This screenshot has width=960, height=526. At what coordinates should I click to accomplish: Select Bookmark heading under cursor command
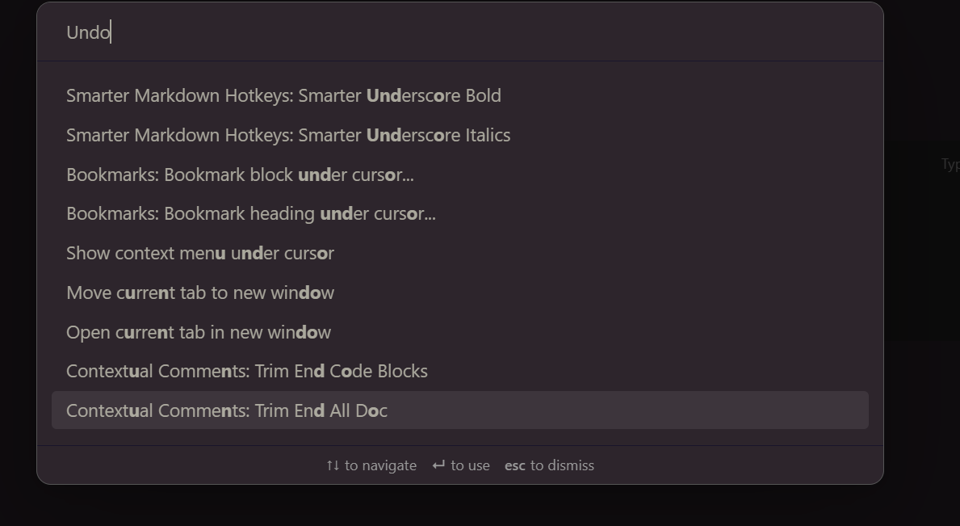coord(250,213)
